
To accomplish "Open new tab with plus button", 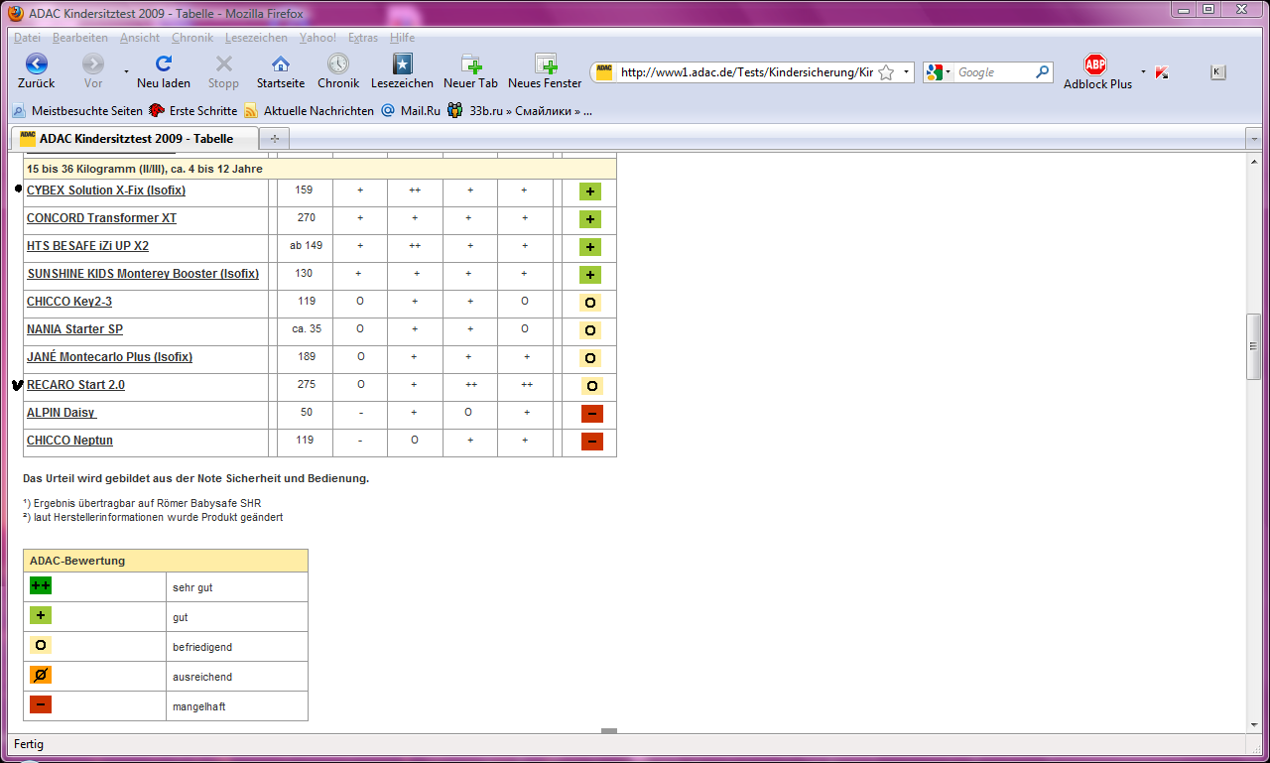I will point(275,139).
